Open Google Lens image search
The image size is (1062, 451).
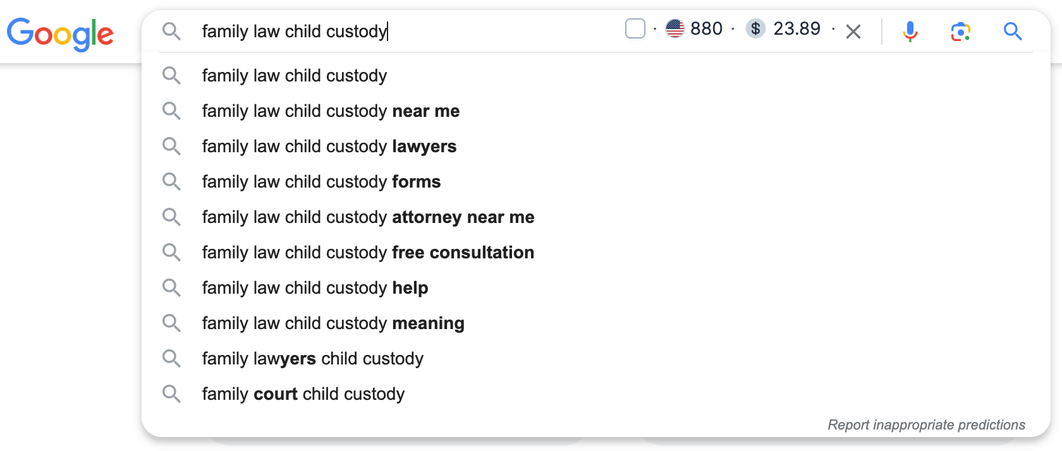click(960, 31)
